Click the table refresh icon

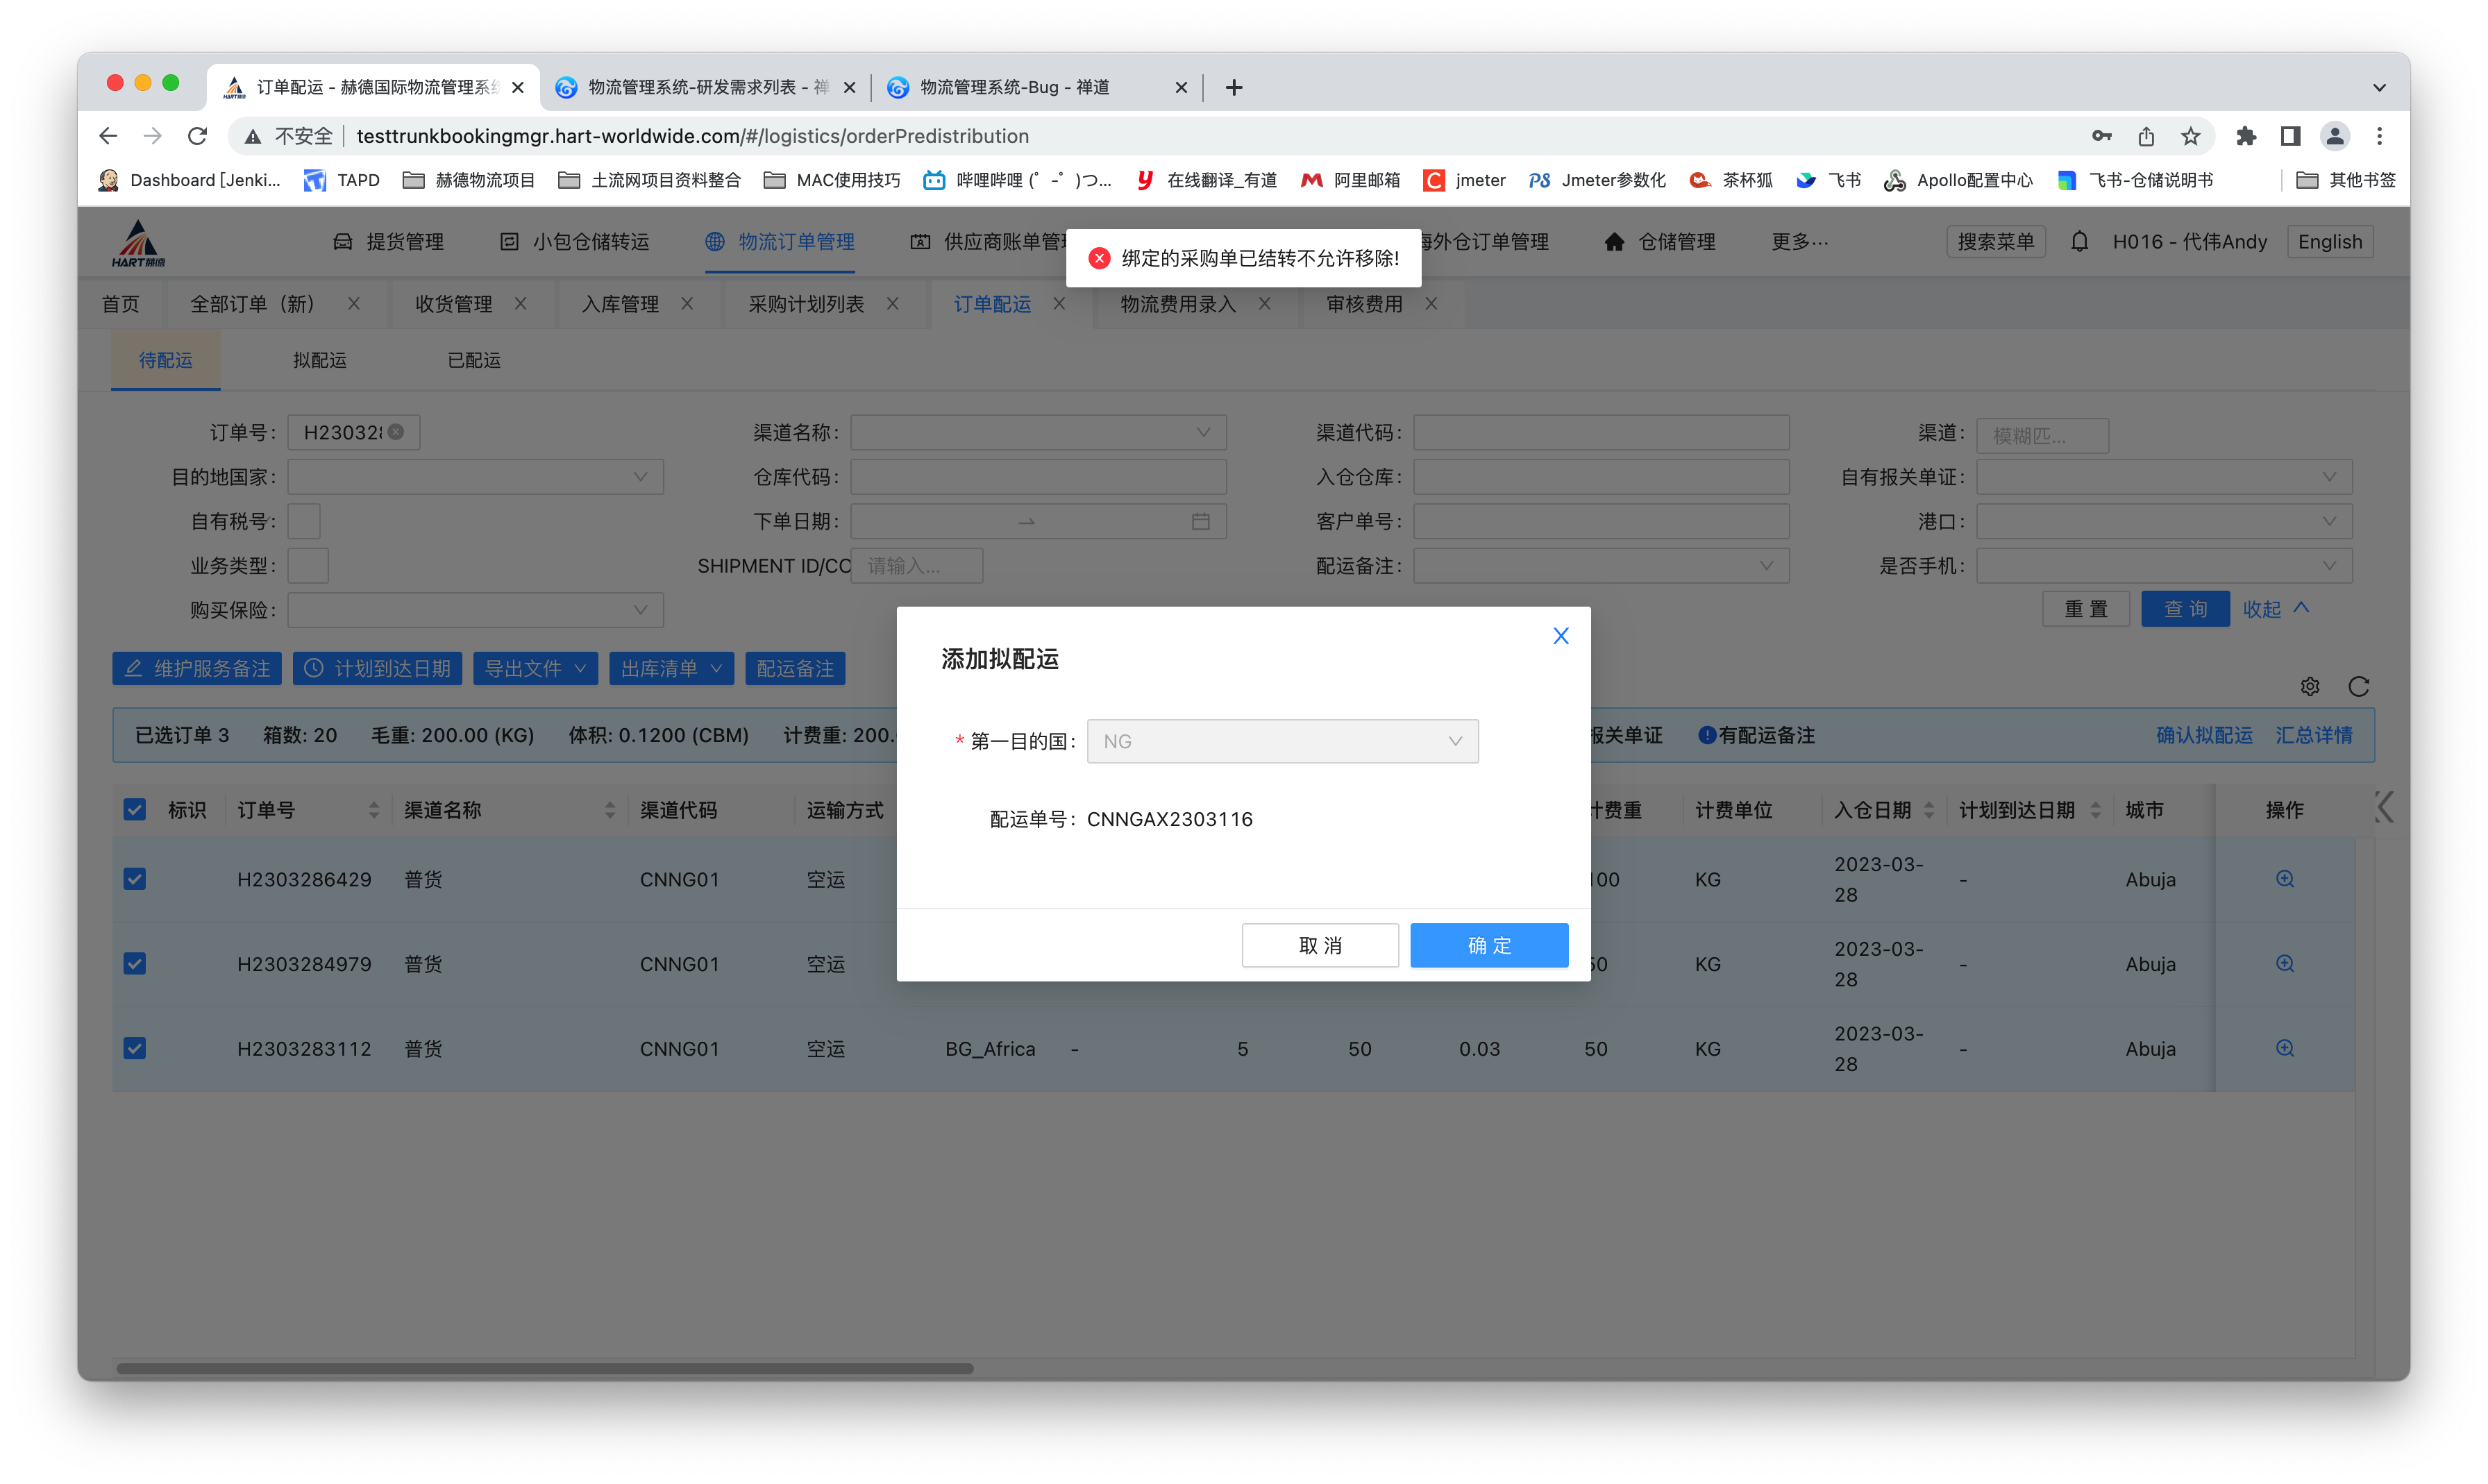pos(2359,687)
